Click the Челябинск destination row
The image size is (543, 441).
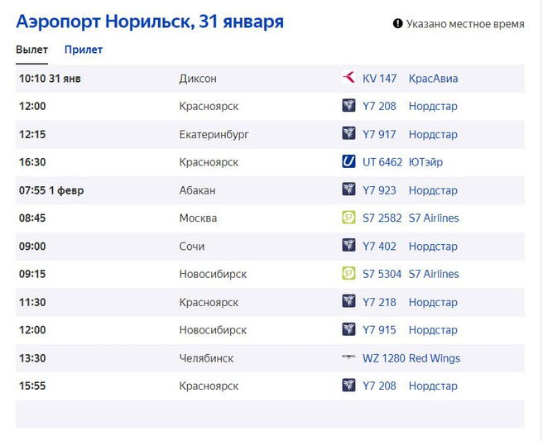[x=206, y=358]
